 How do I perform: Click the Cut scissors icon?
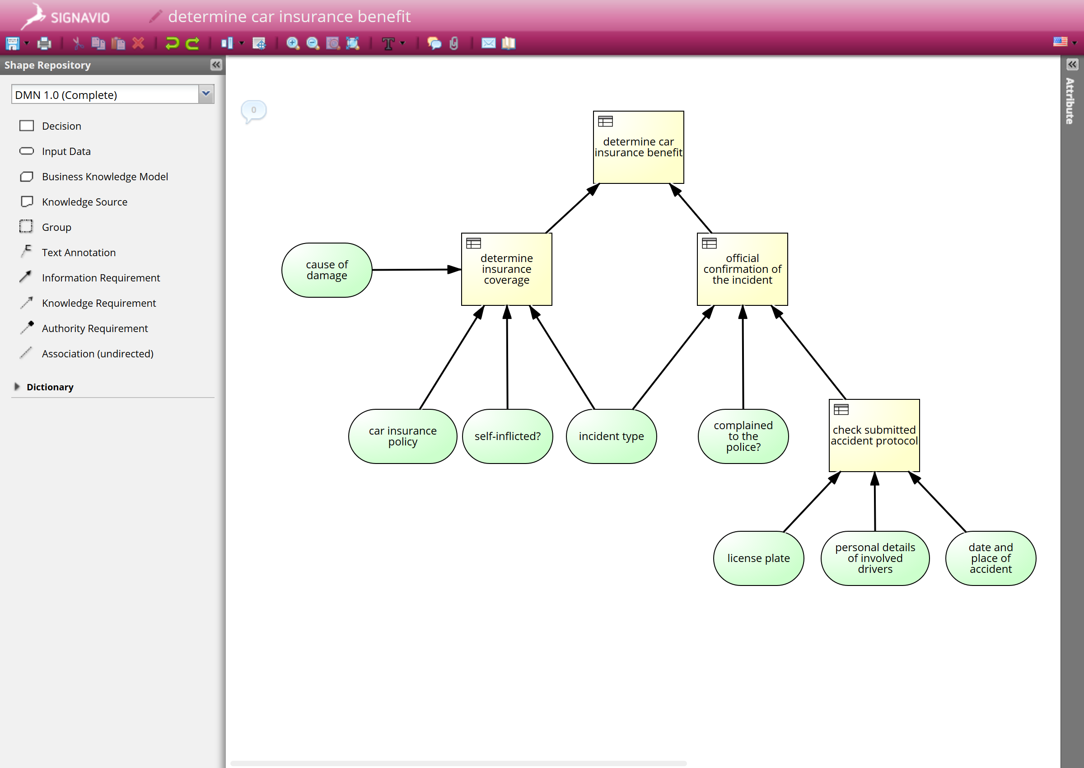click(x=78, y=43)
